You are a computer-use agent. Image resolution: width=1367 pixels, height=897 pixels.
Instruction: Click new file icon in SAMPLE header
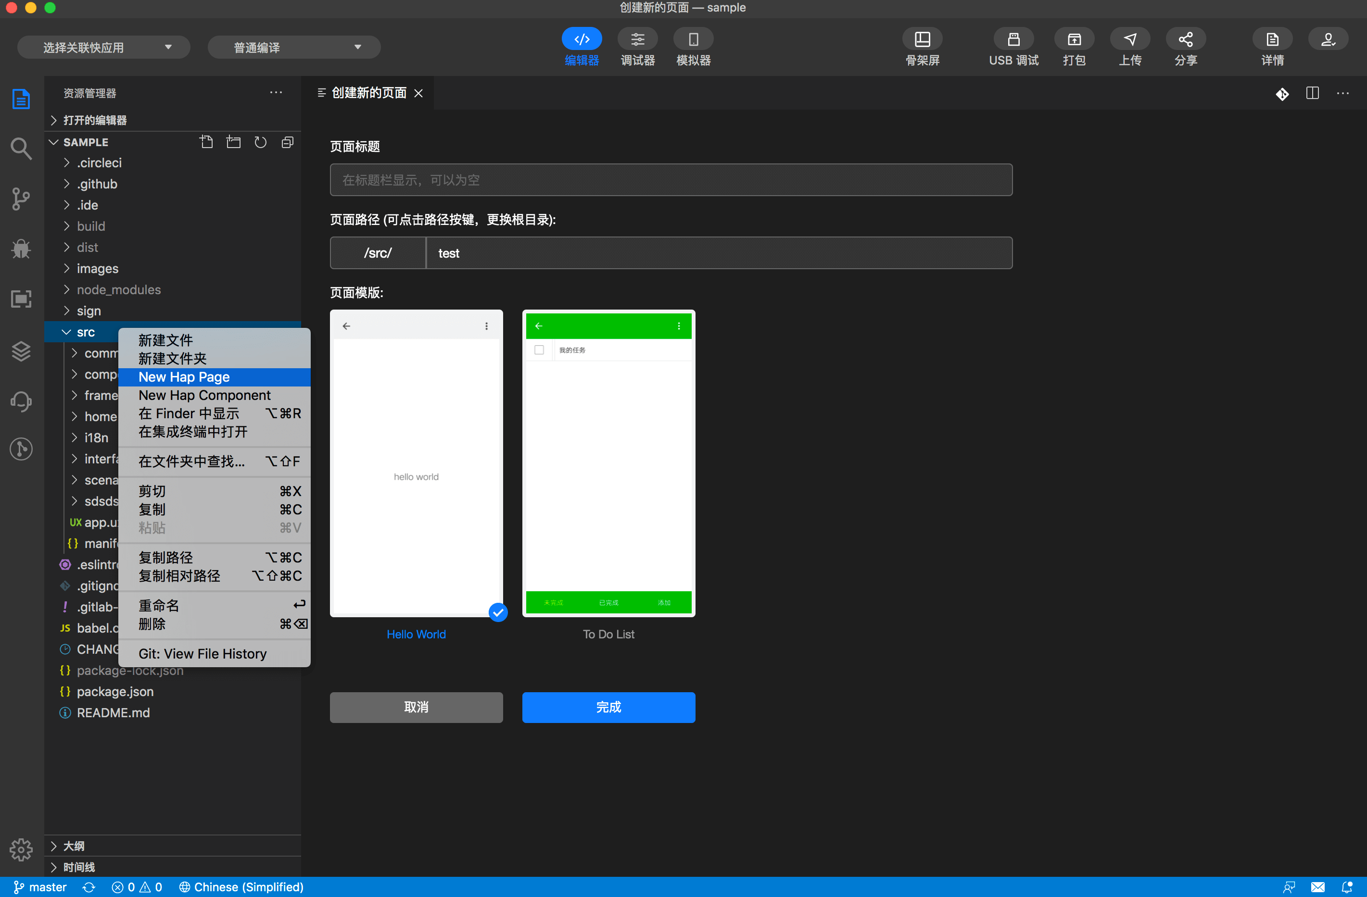pyautogui.click(x=206, y=142)
